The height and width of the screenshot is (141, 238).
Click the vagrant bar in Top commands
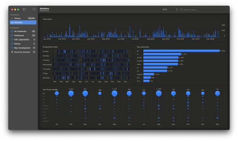(149, 74)
